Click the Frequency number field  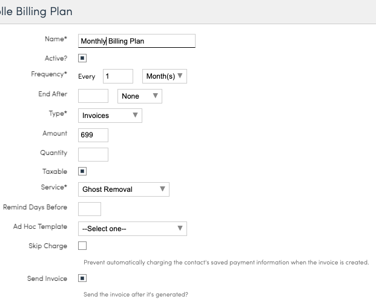[x=117, y=76]
